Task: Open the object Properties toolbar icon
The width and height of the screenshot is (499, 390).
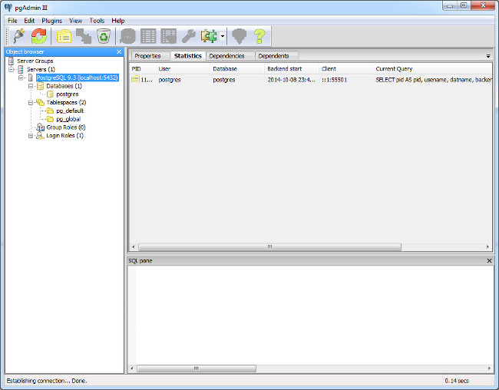Action: tap(64, 36)
